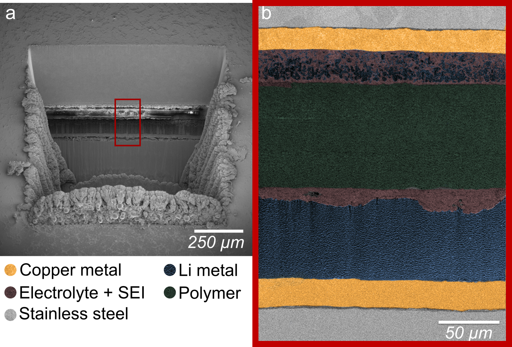Click inside the red rectangle in panel a

tap(127, 122)
